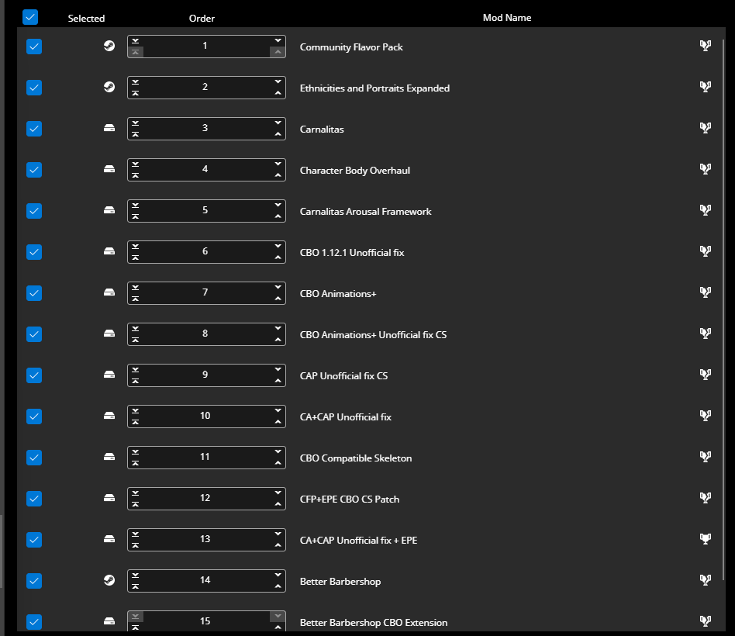Click the Steam icon beside Better Barbershop
The image size is (735, 636).
[109, 580]
